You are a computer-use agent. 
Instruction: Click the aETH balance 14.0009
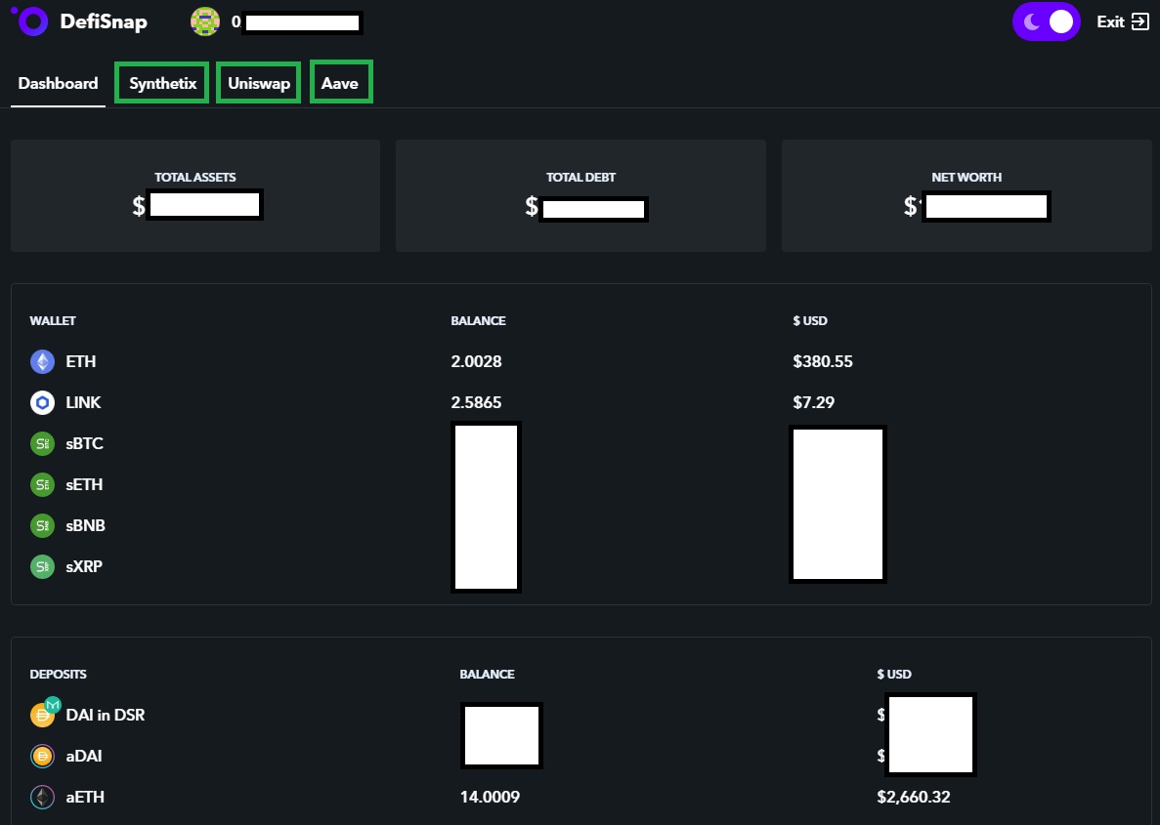tap(490, 798)
